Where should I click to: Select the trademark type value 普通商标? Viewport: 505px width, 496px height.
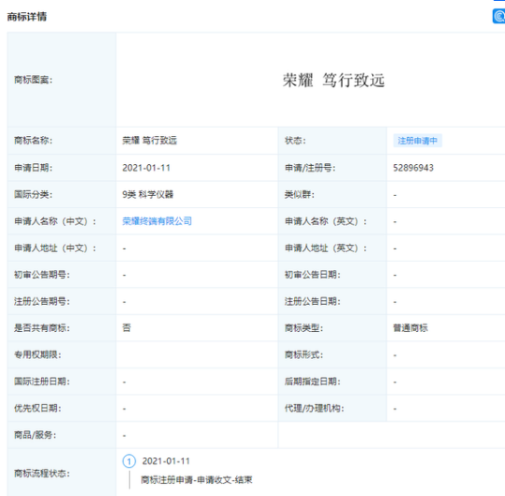[410, 328]
